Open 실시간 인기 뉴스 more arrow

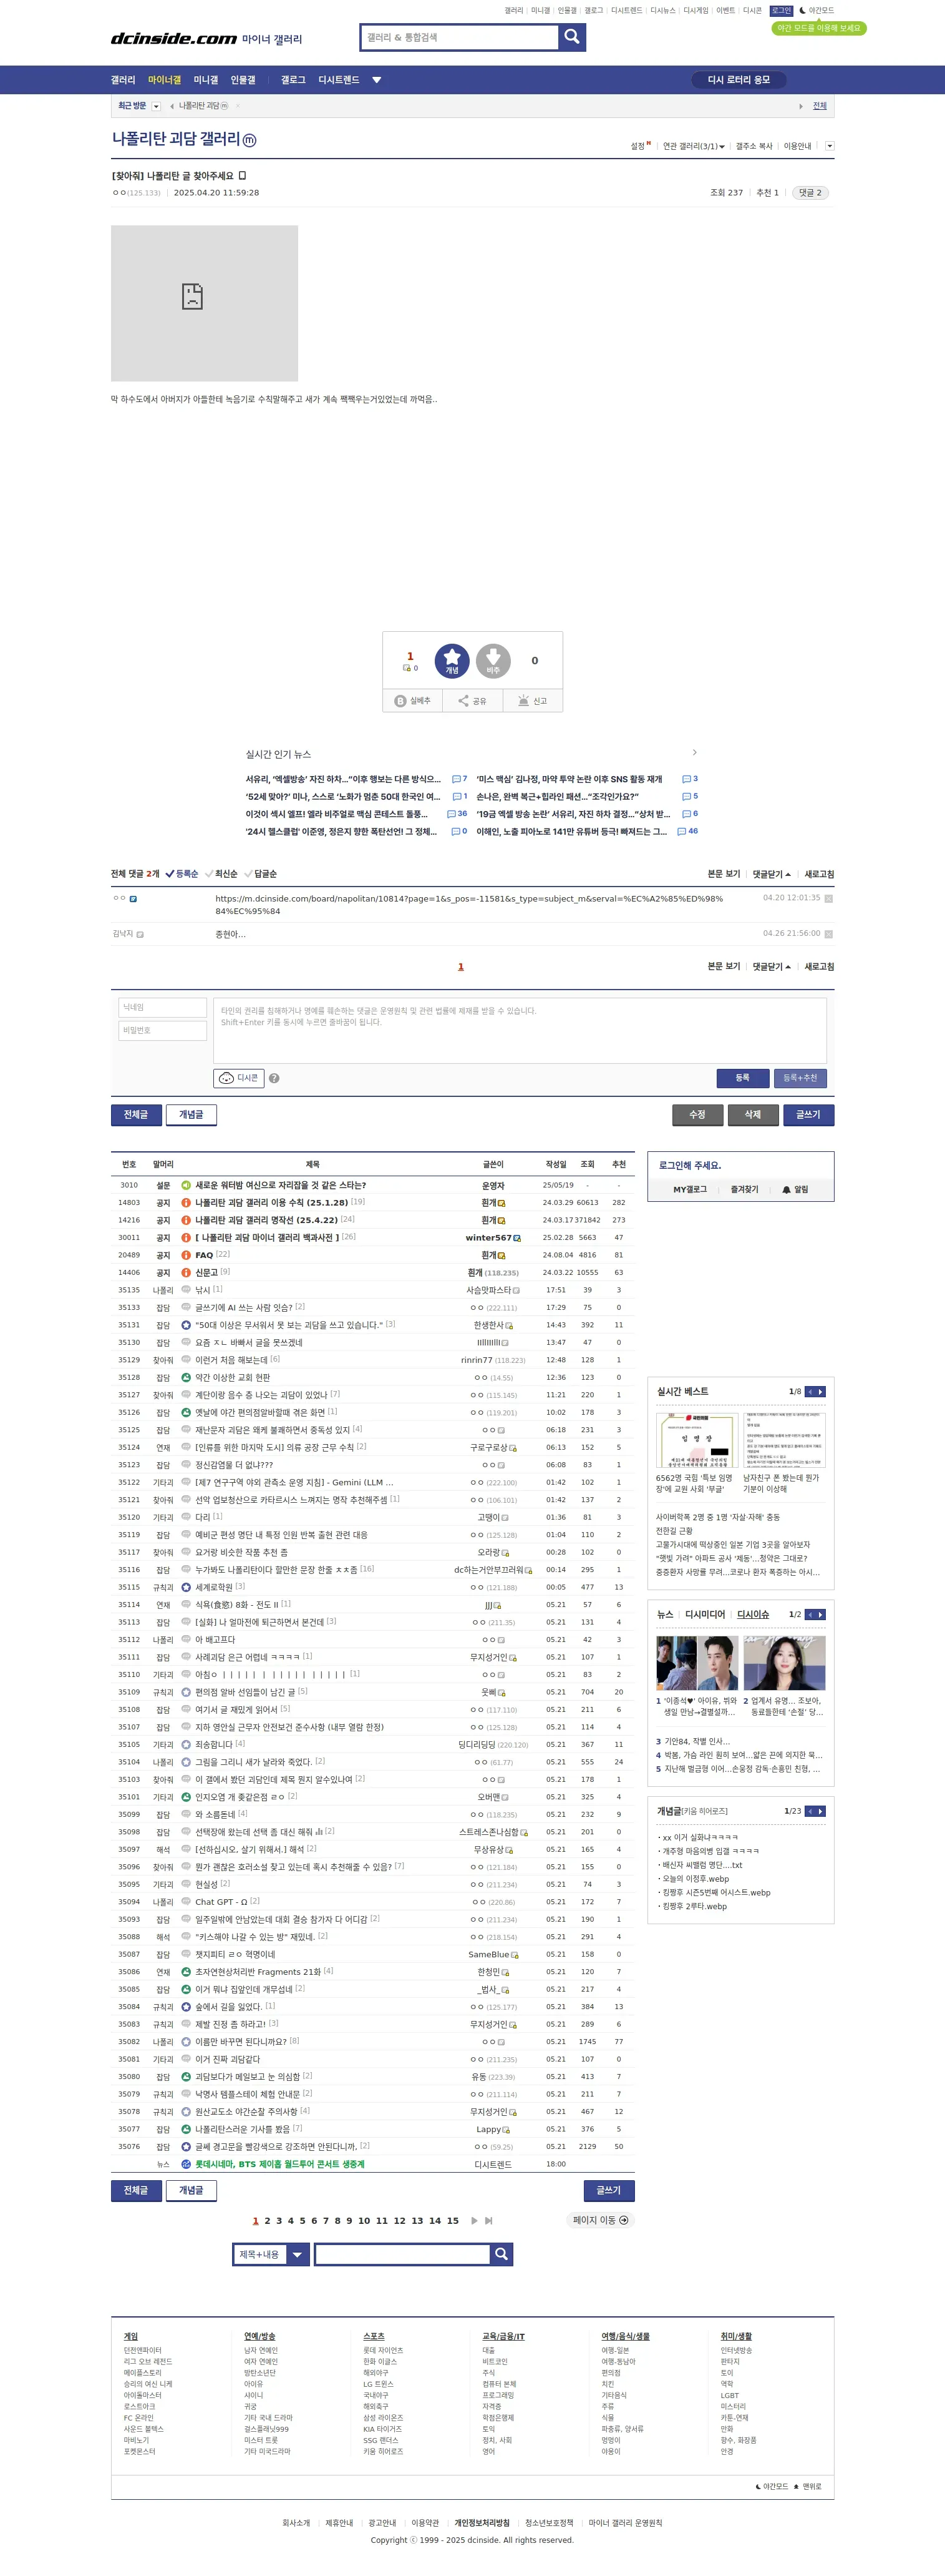tap(694, 752)
